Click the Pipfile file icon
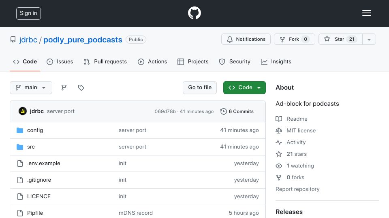 click(20, 213)
